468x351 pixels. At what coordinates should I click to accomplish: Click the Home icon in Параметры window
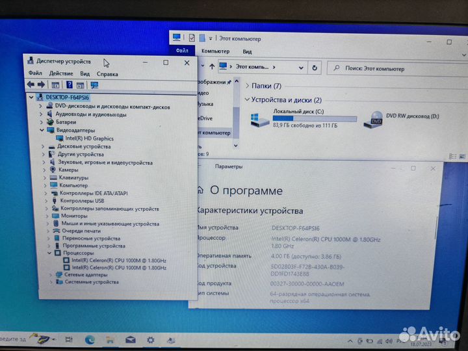pos(201,190)
